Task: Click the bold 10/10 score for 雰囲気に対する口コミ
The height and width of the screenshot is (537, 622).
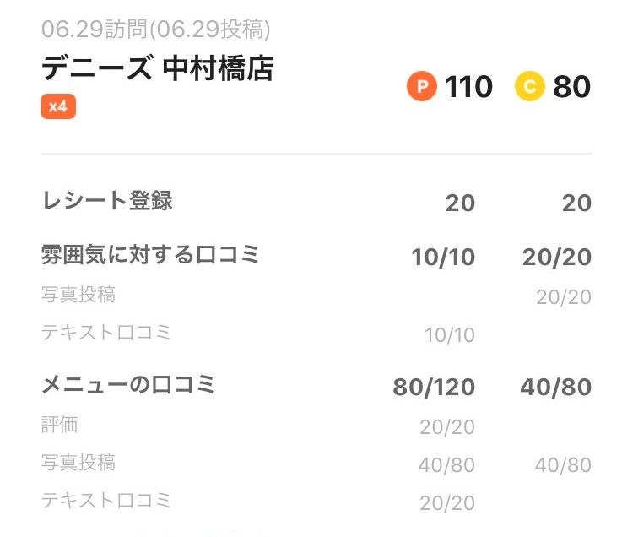Action: coord(443,258)
